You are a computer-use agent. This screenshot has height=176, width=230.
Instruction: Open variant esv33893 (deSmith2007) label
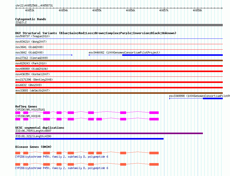(x=33, y=90)
